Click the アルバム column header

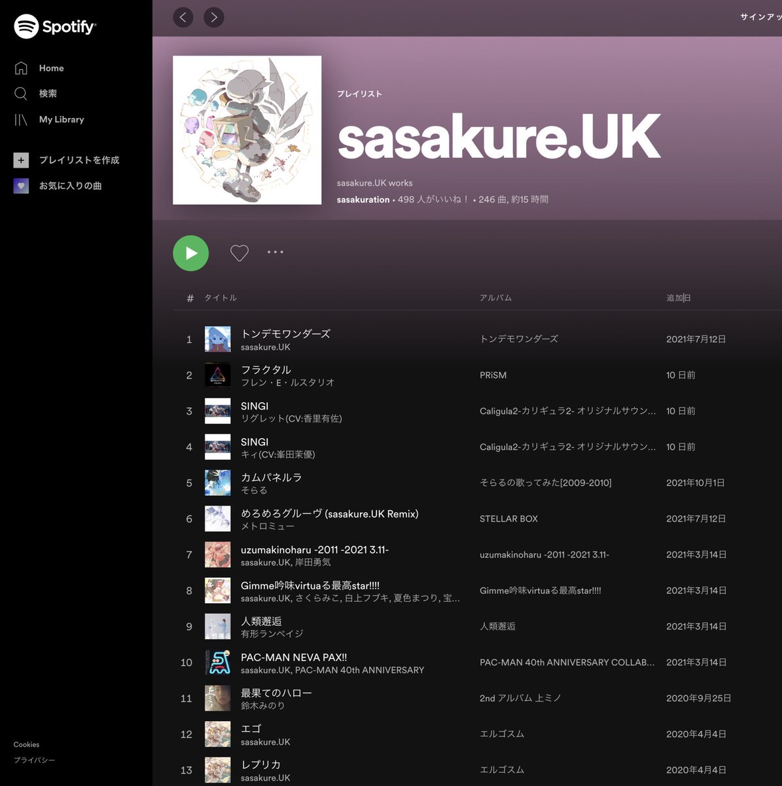point(495,298)
